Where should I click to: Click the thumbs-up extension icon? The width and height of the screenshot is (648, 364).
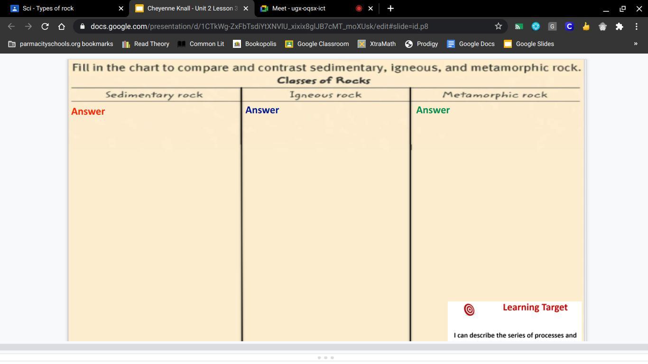586,27
